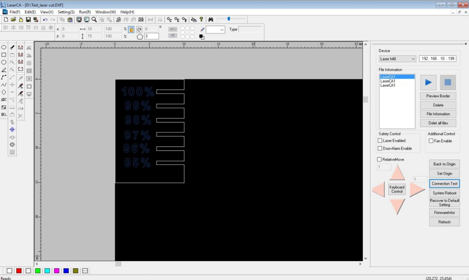Paste from the clipboard with the toolbar icon

[70, 20]
